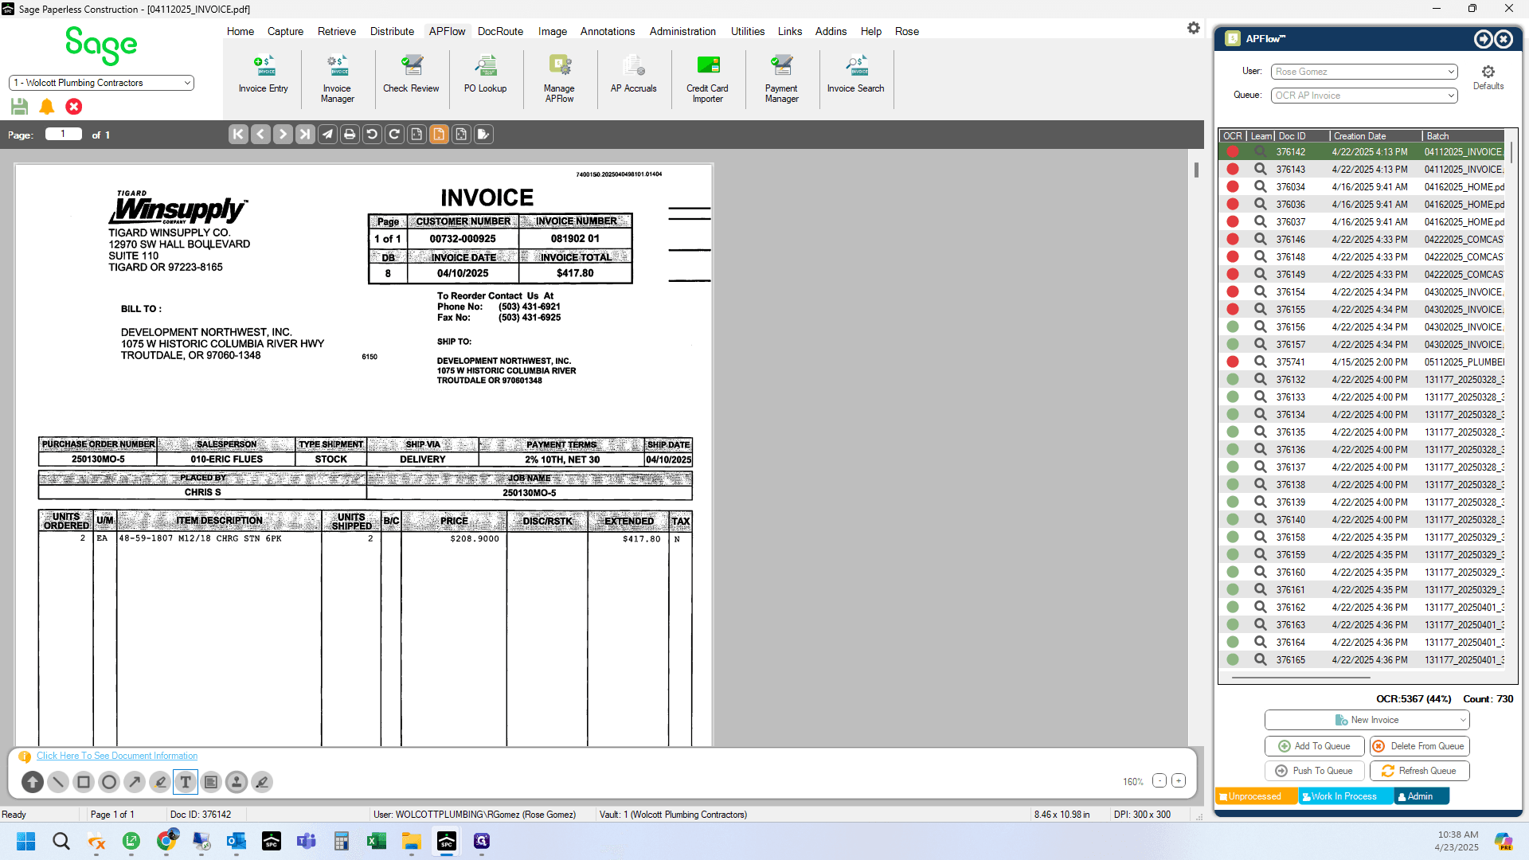Click the red cancel X icon

(x=74, y=106)
